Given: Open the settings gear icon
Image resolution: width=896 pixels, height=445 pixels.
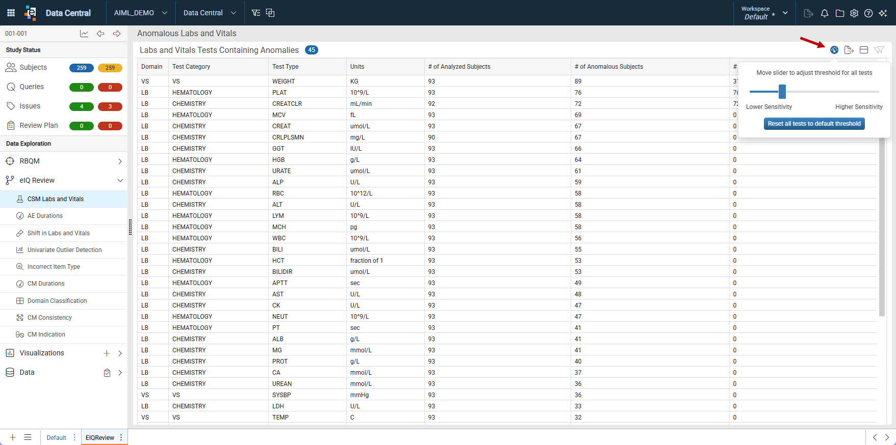Looking at the screenshot, I should pyautogui.click(x=854, y=13).
